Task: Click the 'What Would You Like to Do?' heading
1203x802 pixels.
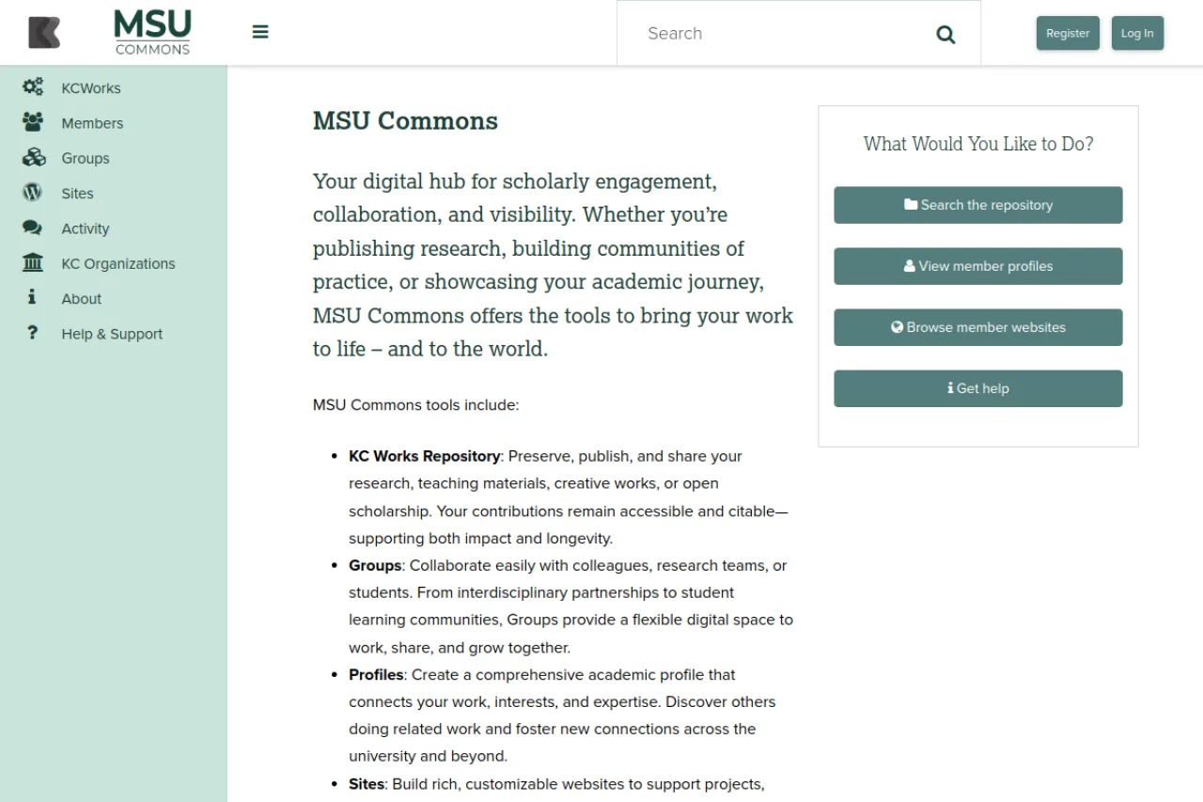Action: coord(978,144)
